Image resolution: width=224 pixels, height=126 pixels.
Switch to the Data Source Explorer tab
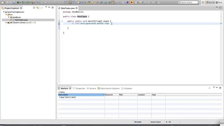point(108,89)
